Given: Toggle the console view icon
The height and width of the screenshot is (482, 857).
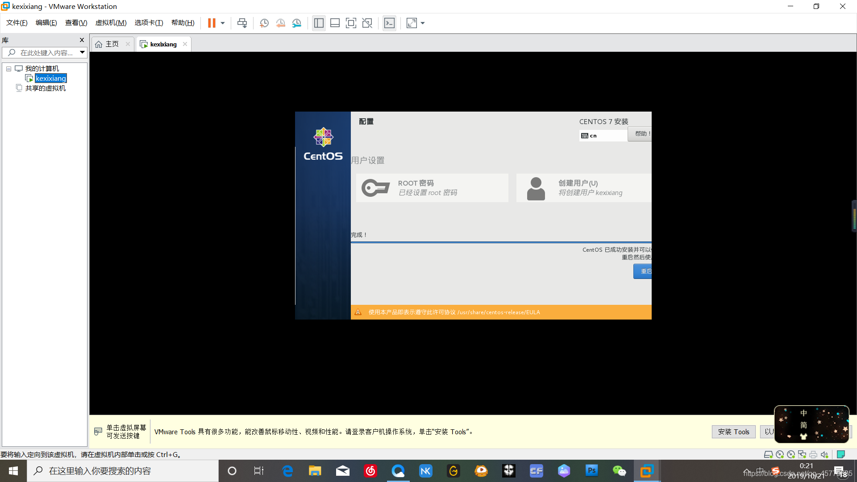Looking at the screenshot, I should tap(389, 23).
